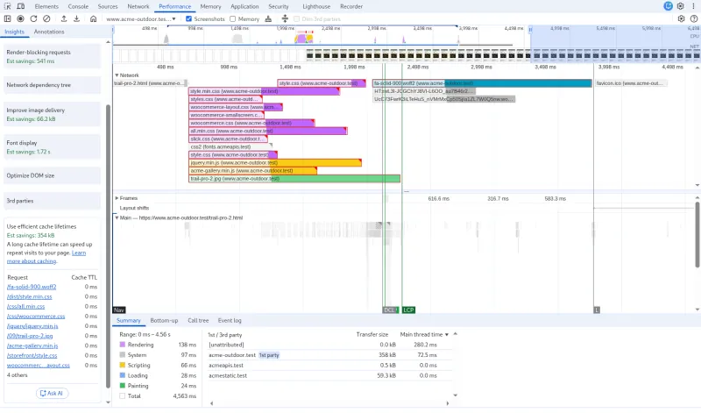This screenshot has width=701, height=413.
Task: Open the keyboard shortcuts help icon
Action: [694, 18]
